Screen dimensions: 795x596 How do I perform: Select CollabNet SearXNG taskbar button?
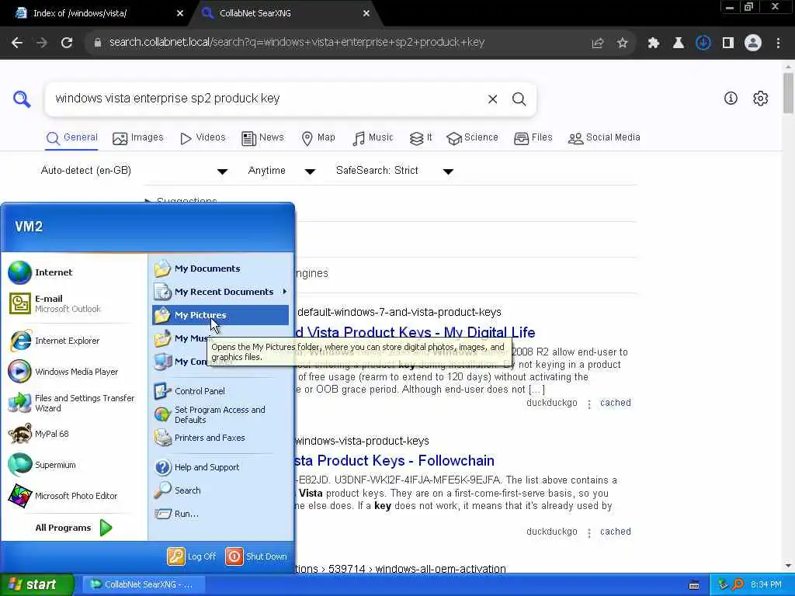143,584
